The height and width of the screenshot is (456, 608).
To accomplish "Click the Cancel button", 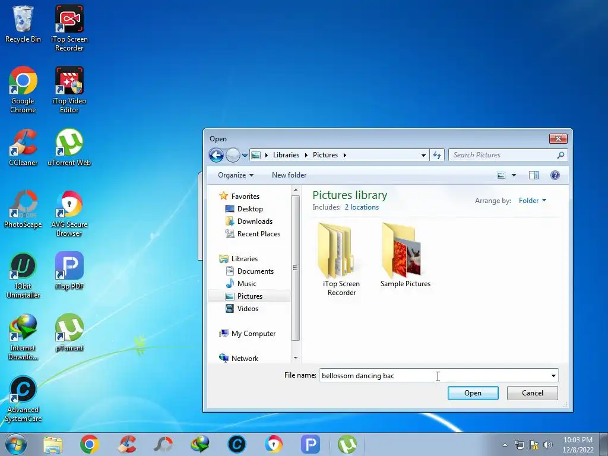I will pyautogui.click(x=532, y=393).
